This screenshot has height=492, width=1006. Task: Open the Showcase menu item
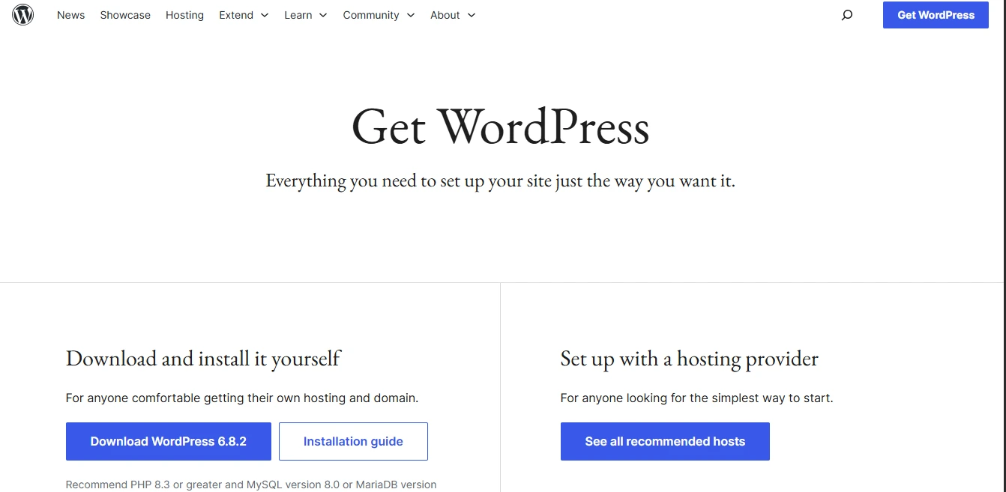point(125,15)
